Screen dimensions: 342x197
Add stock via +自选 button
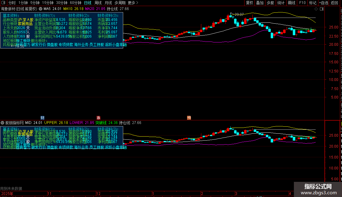[x=324, y=3]
